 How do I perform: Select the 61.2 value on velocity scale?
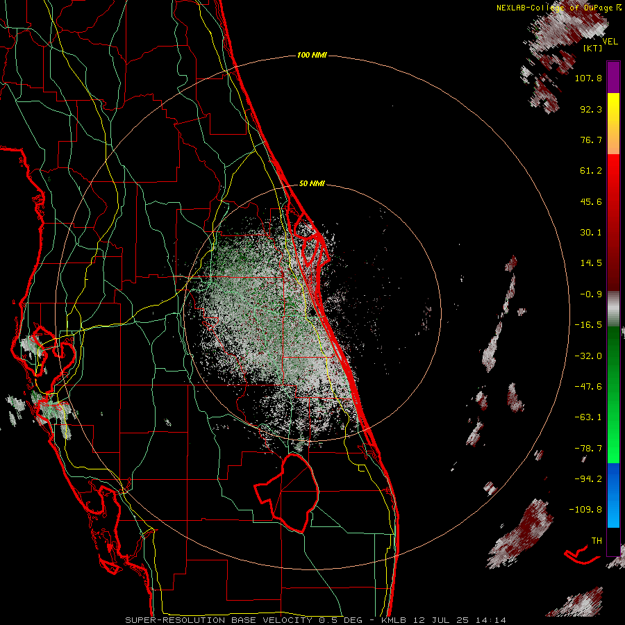coord(591,171)
